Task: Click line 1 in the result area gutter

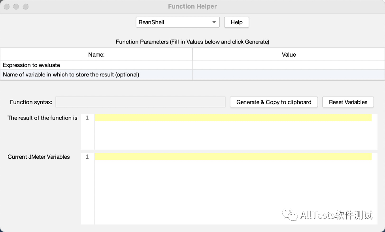Action: [87, 118]
